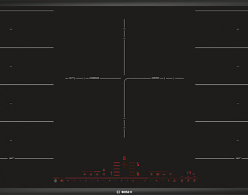Tap the last icon at slider's far right
The image size is (248, 195).
pyautogui.click(x=194, y=180)
